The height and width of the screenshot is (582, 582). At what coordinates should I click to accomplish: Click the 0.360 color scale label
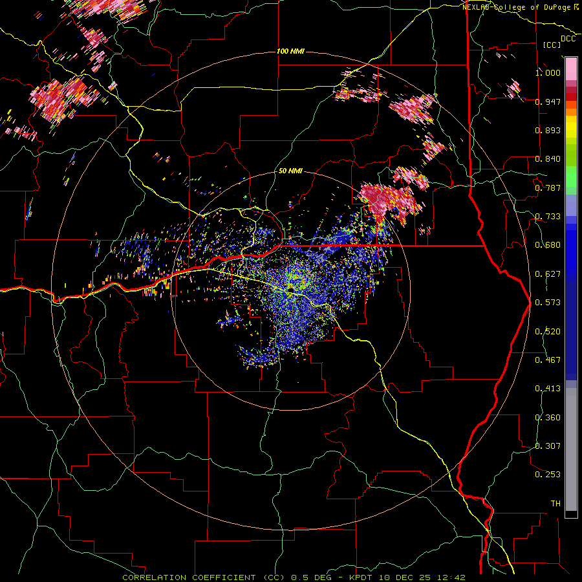pos(548,418)
